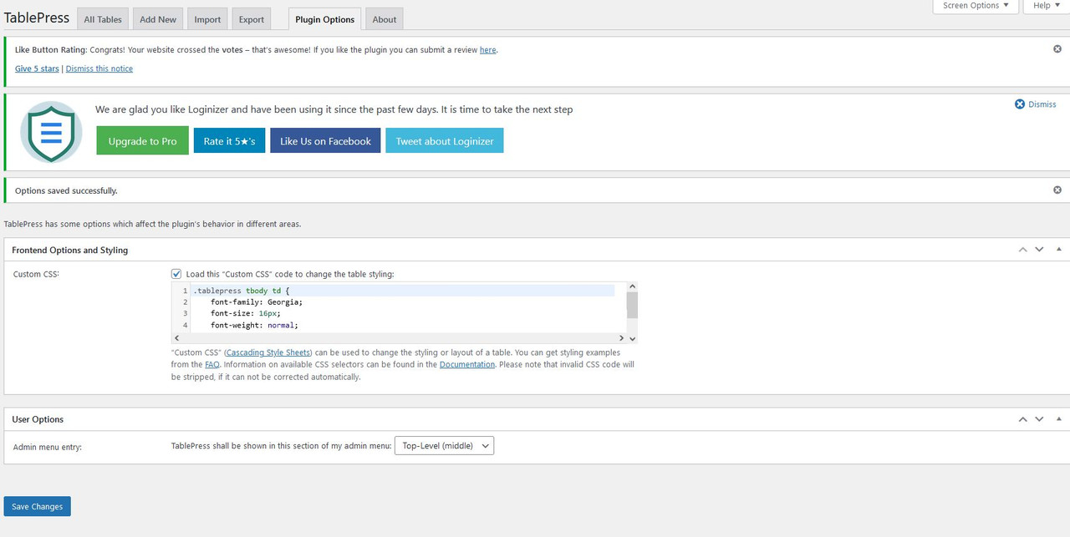
Task: Click the Upgrade to Pro button
Action: click(x=143, y=141)
